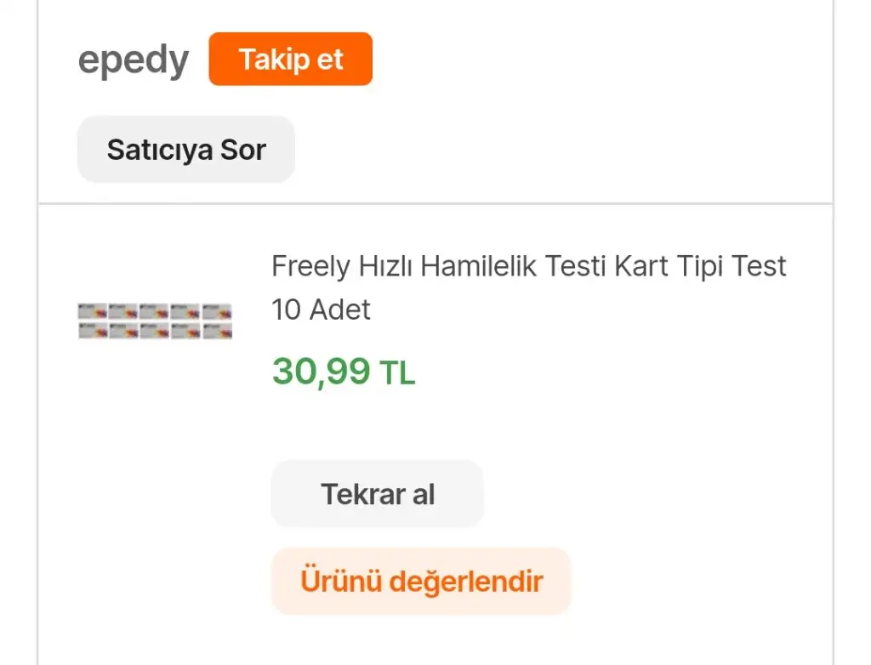Open Ürünü değerlendir to rate product
Image resolution: width=871 pixels, height=665 pixels.
(421, 582)
